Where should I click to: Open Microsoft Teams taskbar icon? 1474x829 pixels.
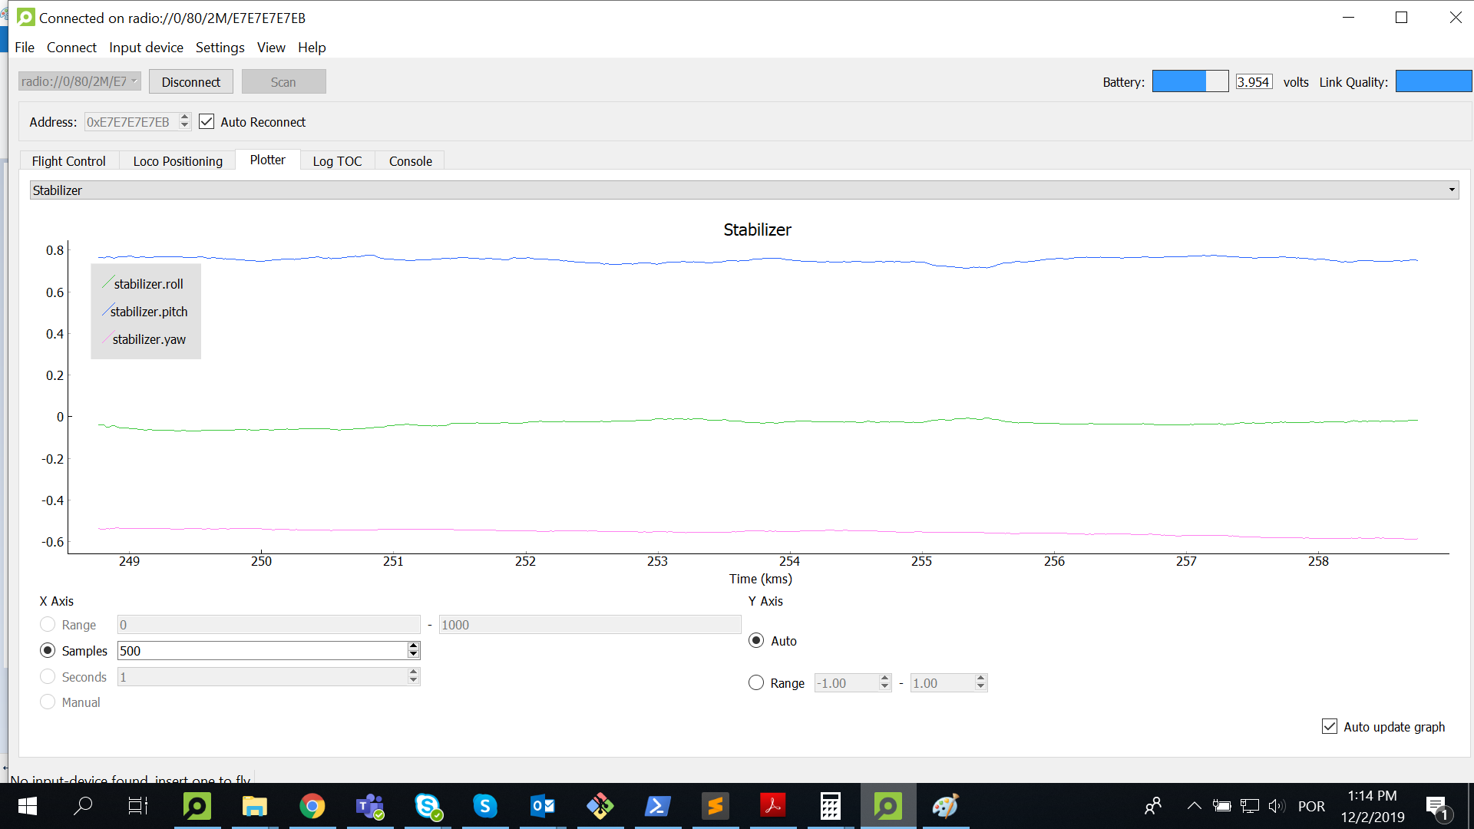point(370,806)
